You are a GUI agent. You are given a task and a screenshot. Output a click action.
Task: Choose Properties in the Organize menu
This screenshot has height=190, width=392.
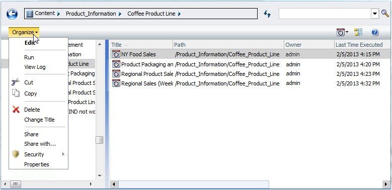click(x=37, y=164)
